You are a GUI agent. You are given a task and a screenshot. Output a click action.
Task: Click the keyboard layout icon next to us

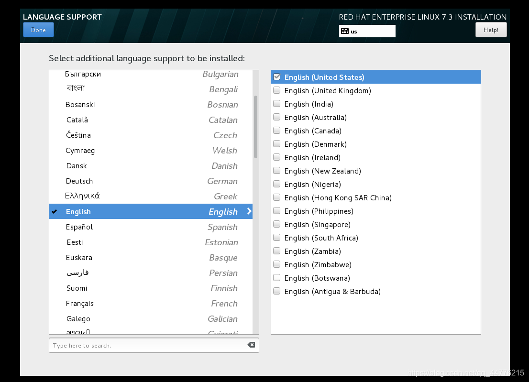(345, 32)
